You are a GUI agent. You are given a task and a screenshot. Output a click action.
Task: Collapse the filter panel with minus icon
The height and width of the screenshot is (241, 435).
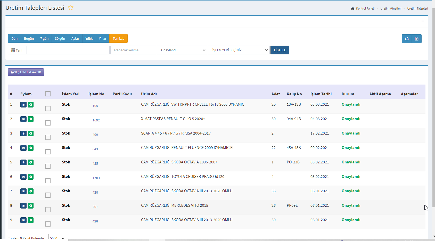tap(423, 21)
